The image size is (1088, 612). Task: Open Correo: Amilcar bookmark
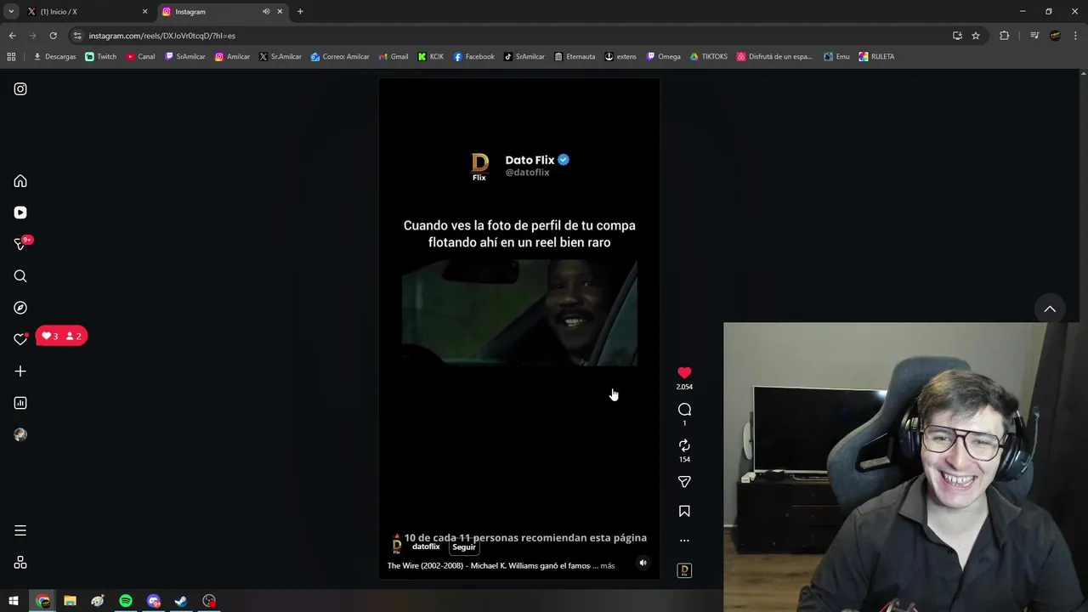(x=340, y=57)
